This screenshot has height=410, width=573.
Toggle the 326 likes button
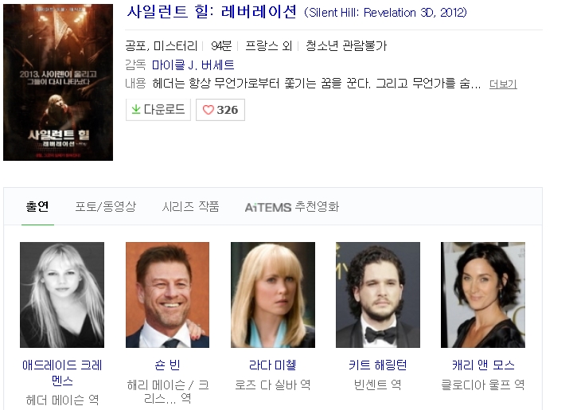(x=220, y=110)
